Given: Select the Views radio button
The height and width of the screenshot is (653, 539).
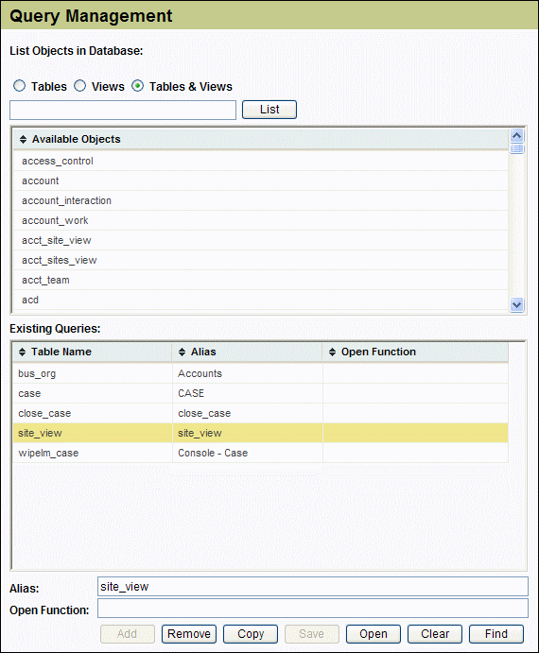Looking at the screenshot, I should pyautogui.click(x=80, y=86).
